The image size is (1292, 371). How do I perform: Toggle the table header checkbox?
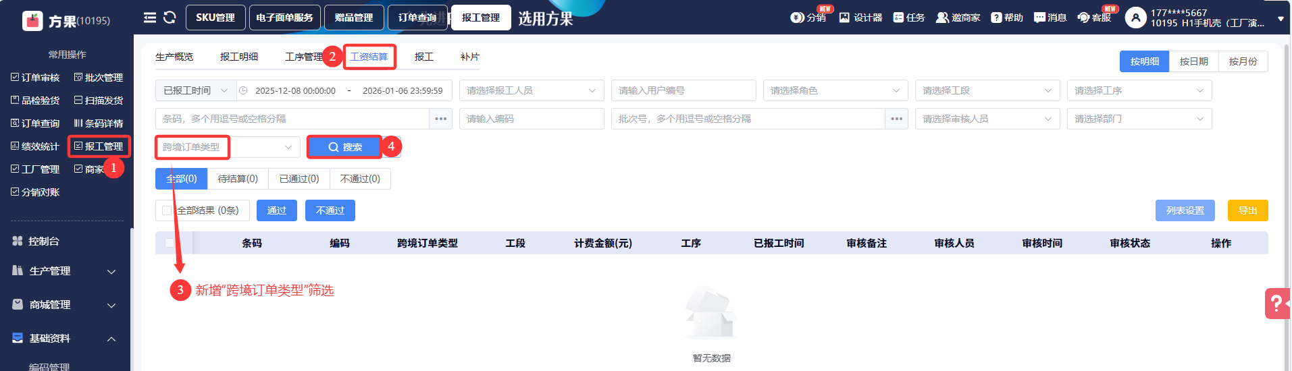pyautogui.click(x=170, y=243)
